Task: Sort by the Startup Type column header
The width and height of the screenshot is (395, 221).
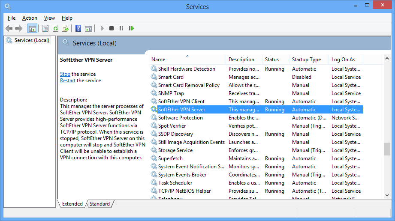Action: pos(309,60)
